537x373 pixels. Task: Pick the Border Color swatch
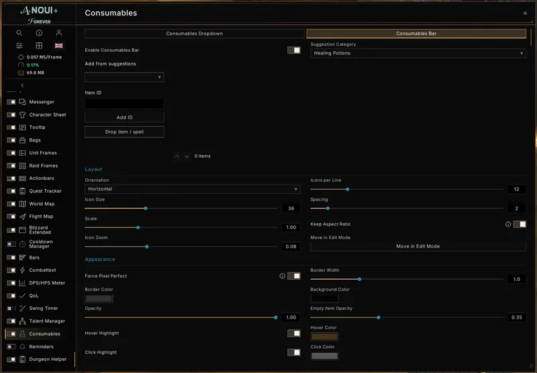(99, 299)
